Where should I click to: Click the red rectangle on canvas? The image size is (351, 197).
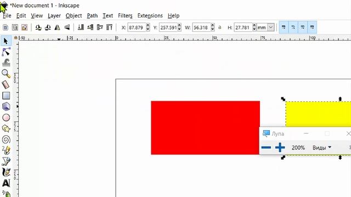[x=205, y=128]
